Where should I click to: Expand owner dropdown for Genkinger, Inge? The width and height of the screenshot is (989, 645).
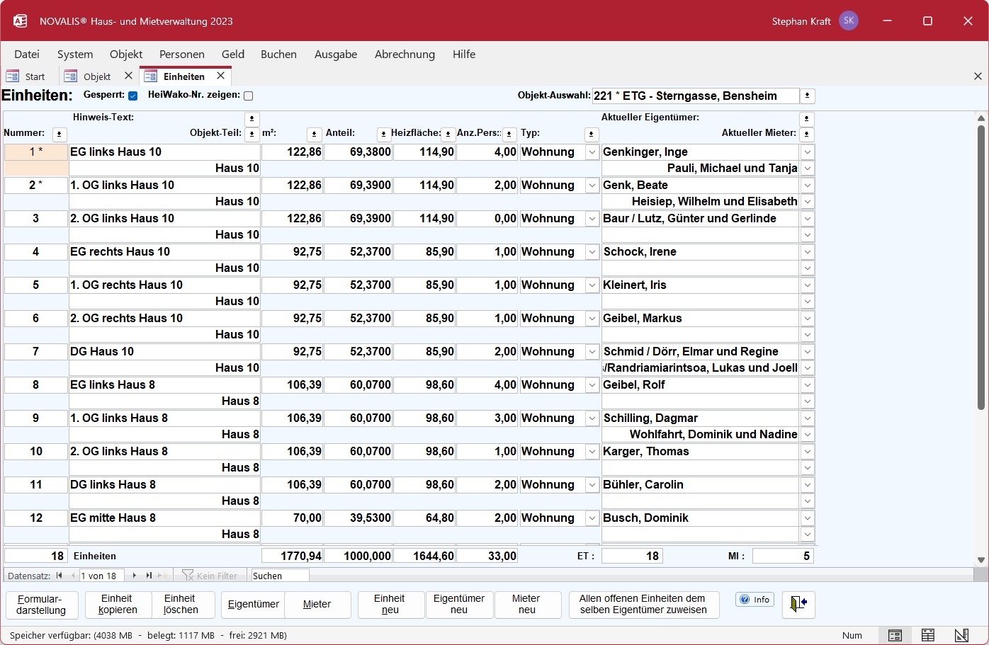tap(807, 152)
